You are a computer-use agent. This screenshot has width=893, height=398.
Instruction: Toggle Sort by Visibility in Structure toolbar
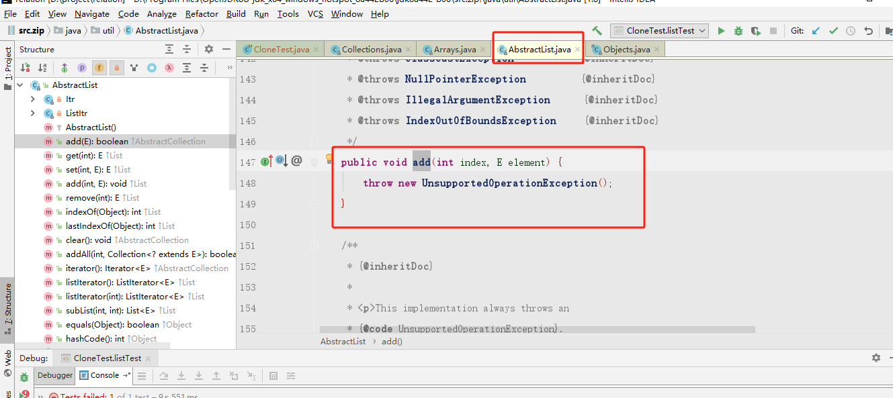tap(25, 68)
